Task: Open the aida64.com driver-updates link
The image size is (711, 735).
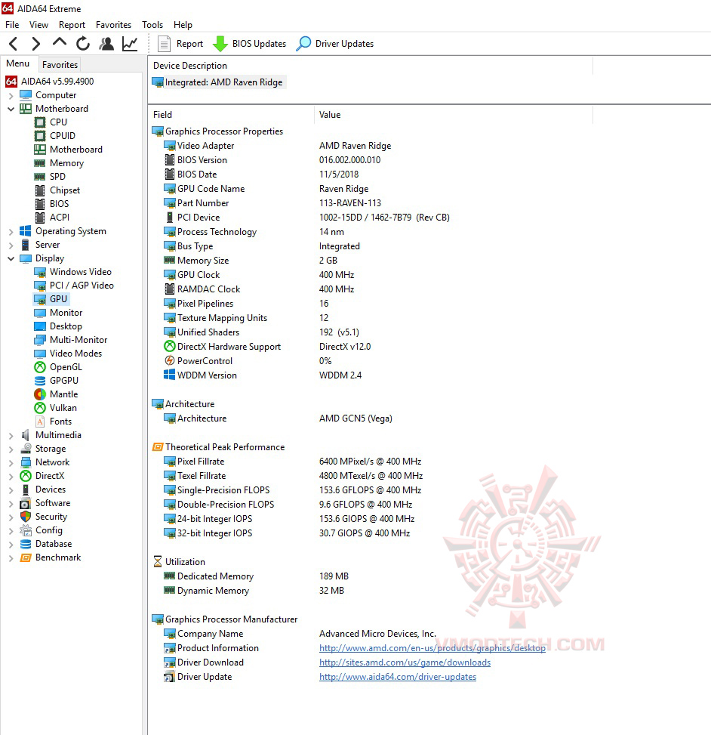Action: (x=398, y=677)
